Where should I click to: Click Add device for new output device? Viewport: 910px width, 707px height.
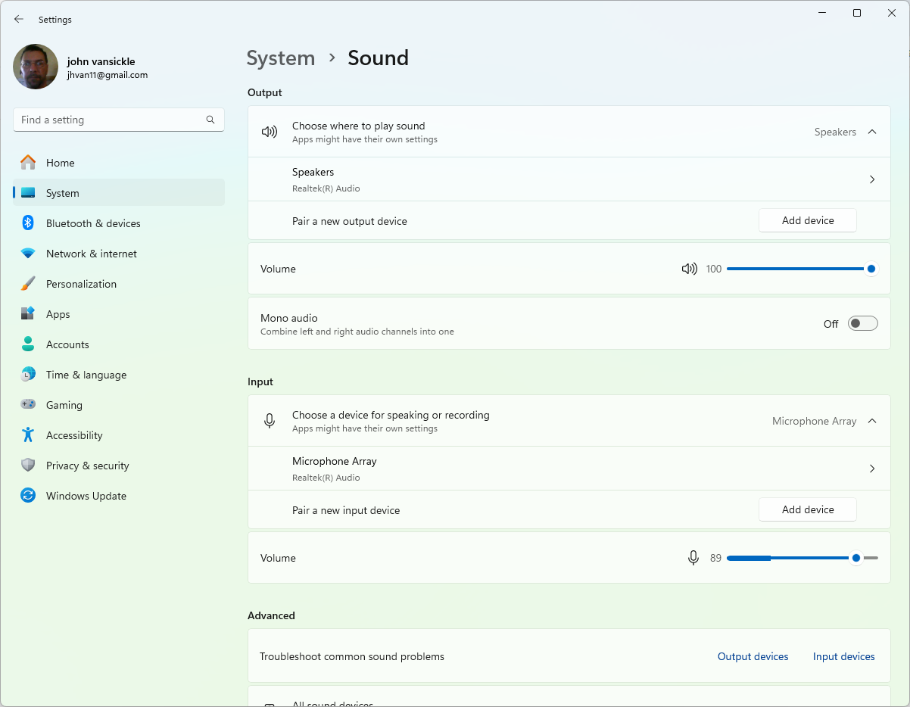(x=808, y=220)
